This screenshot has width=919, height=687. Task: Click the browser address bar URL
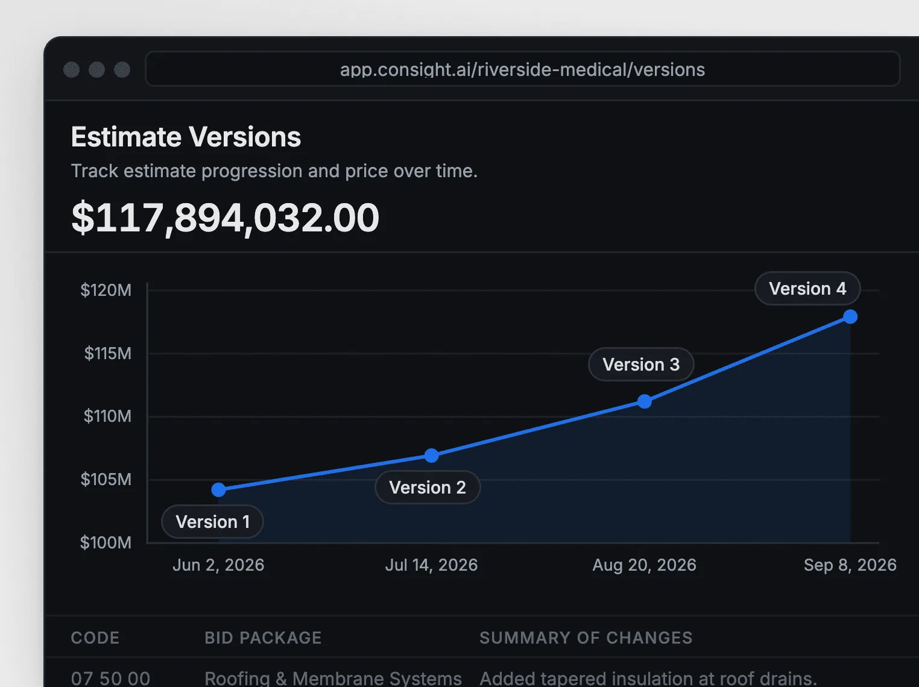[x=522, y=69]
